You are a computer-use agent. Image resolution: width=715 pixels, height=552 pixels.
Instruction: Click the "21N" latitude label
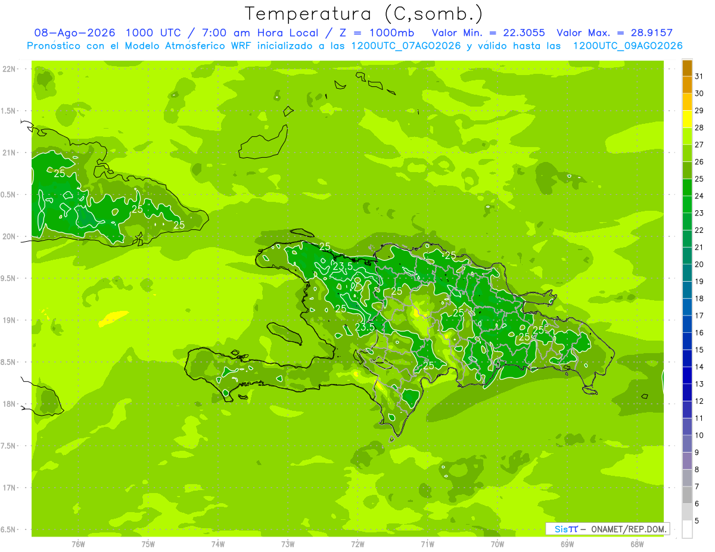coord(9,152)
